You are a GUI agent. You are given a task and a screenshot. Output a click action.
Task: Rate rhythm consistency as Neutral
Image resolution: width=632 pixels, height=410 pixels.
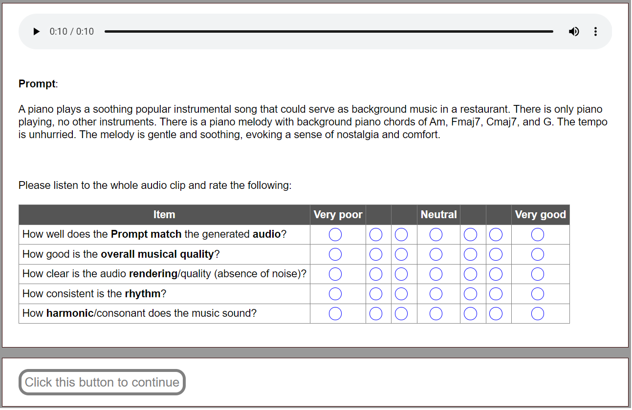click(436, 294)
